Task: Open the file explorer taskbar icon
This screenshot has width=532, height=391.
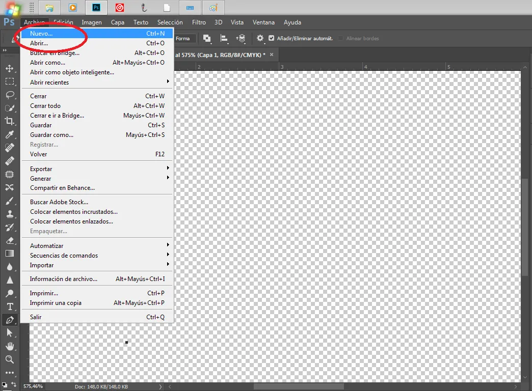Action: coord(49,8)
